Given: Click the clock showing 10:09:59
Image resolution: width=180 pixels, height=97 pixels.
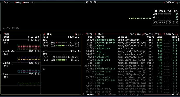Looking at the screenshot, I should click(x=91, y=2).
